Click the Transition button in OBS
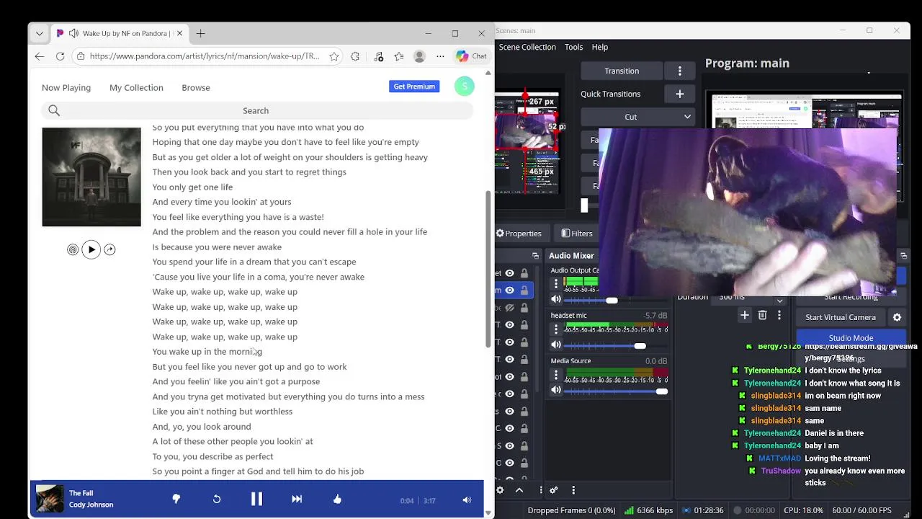Image resolution: width=922 pixels, height=519 pixels. click(622, 71)
